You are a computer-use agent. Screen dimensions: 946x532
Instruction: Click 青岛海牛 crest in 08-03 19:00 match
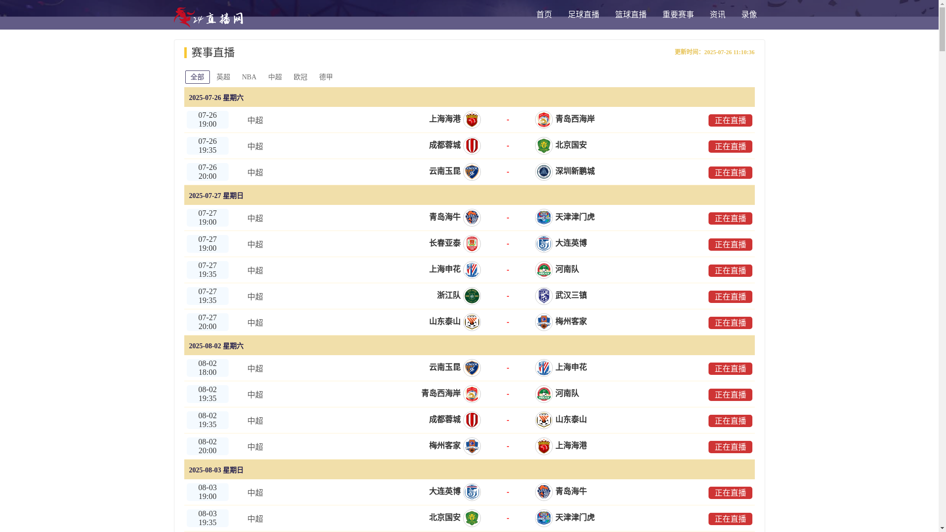[544, 492]
